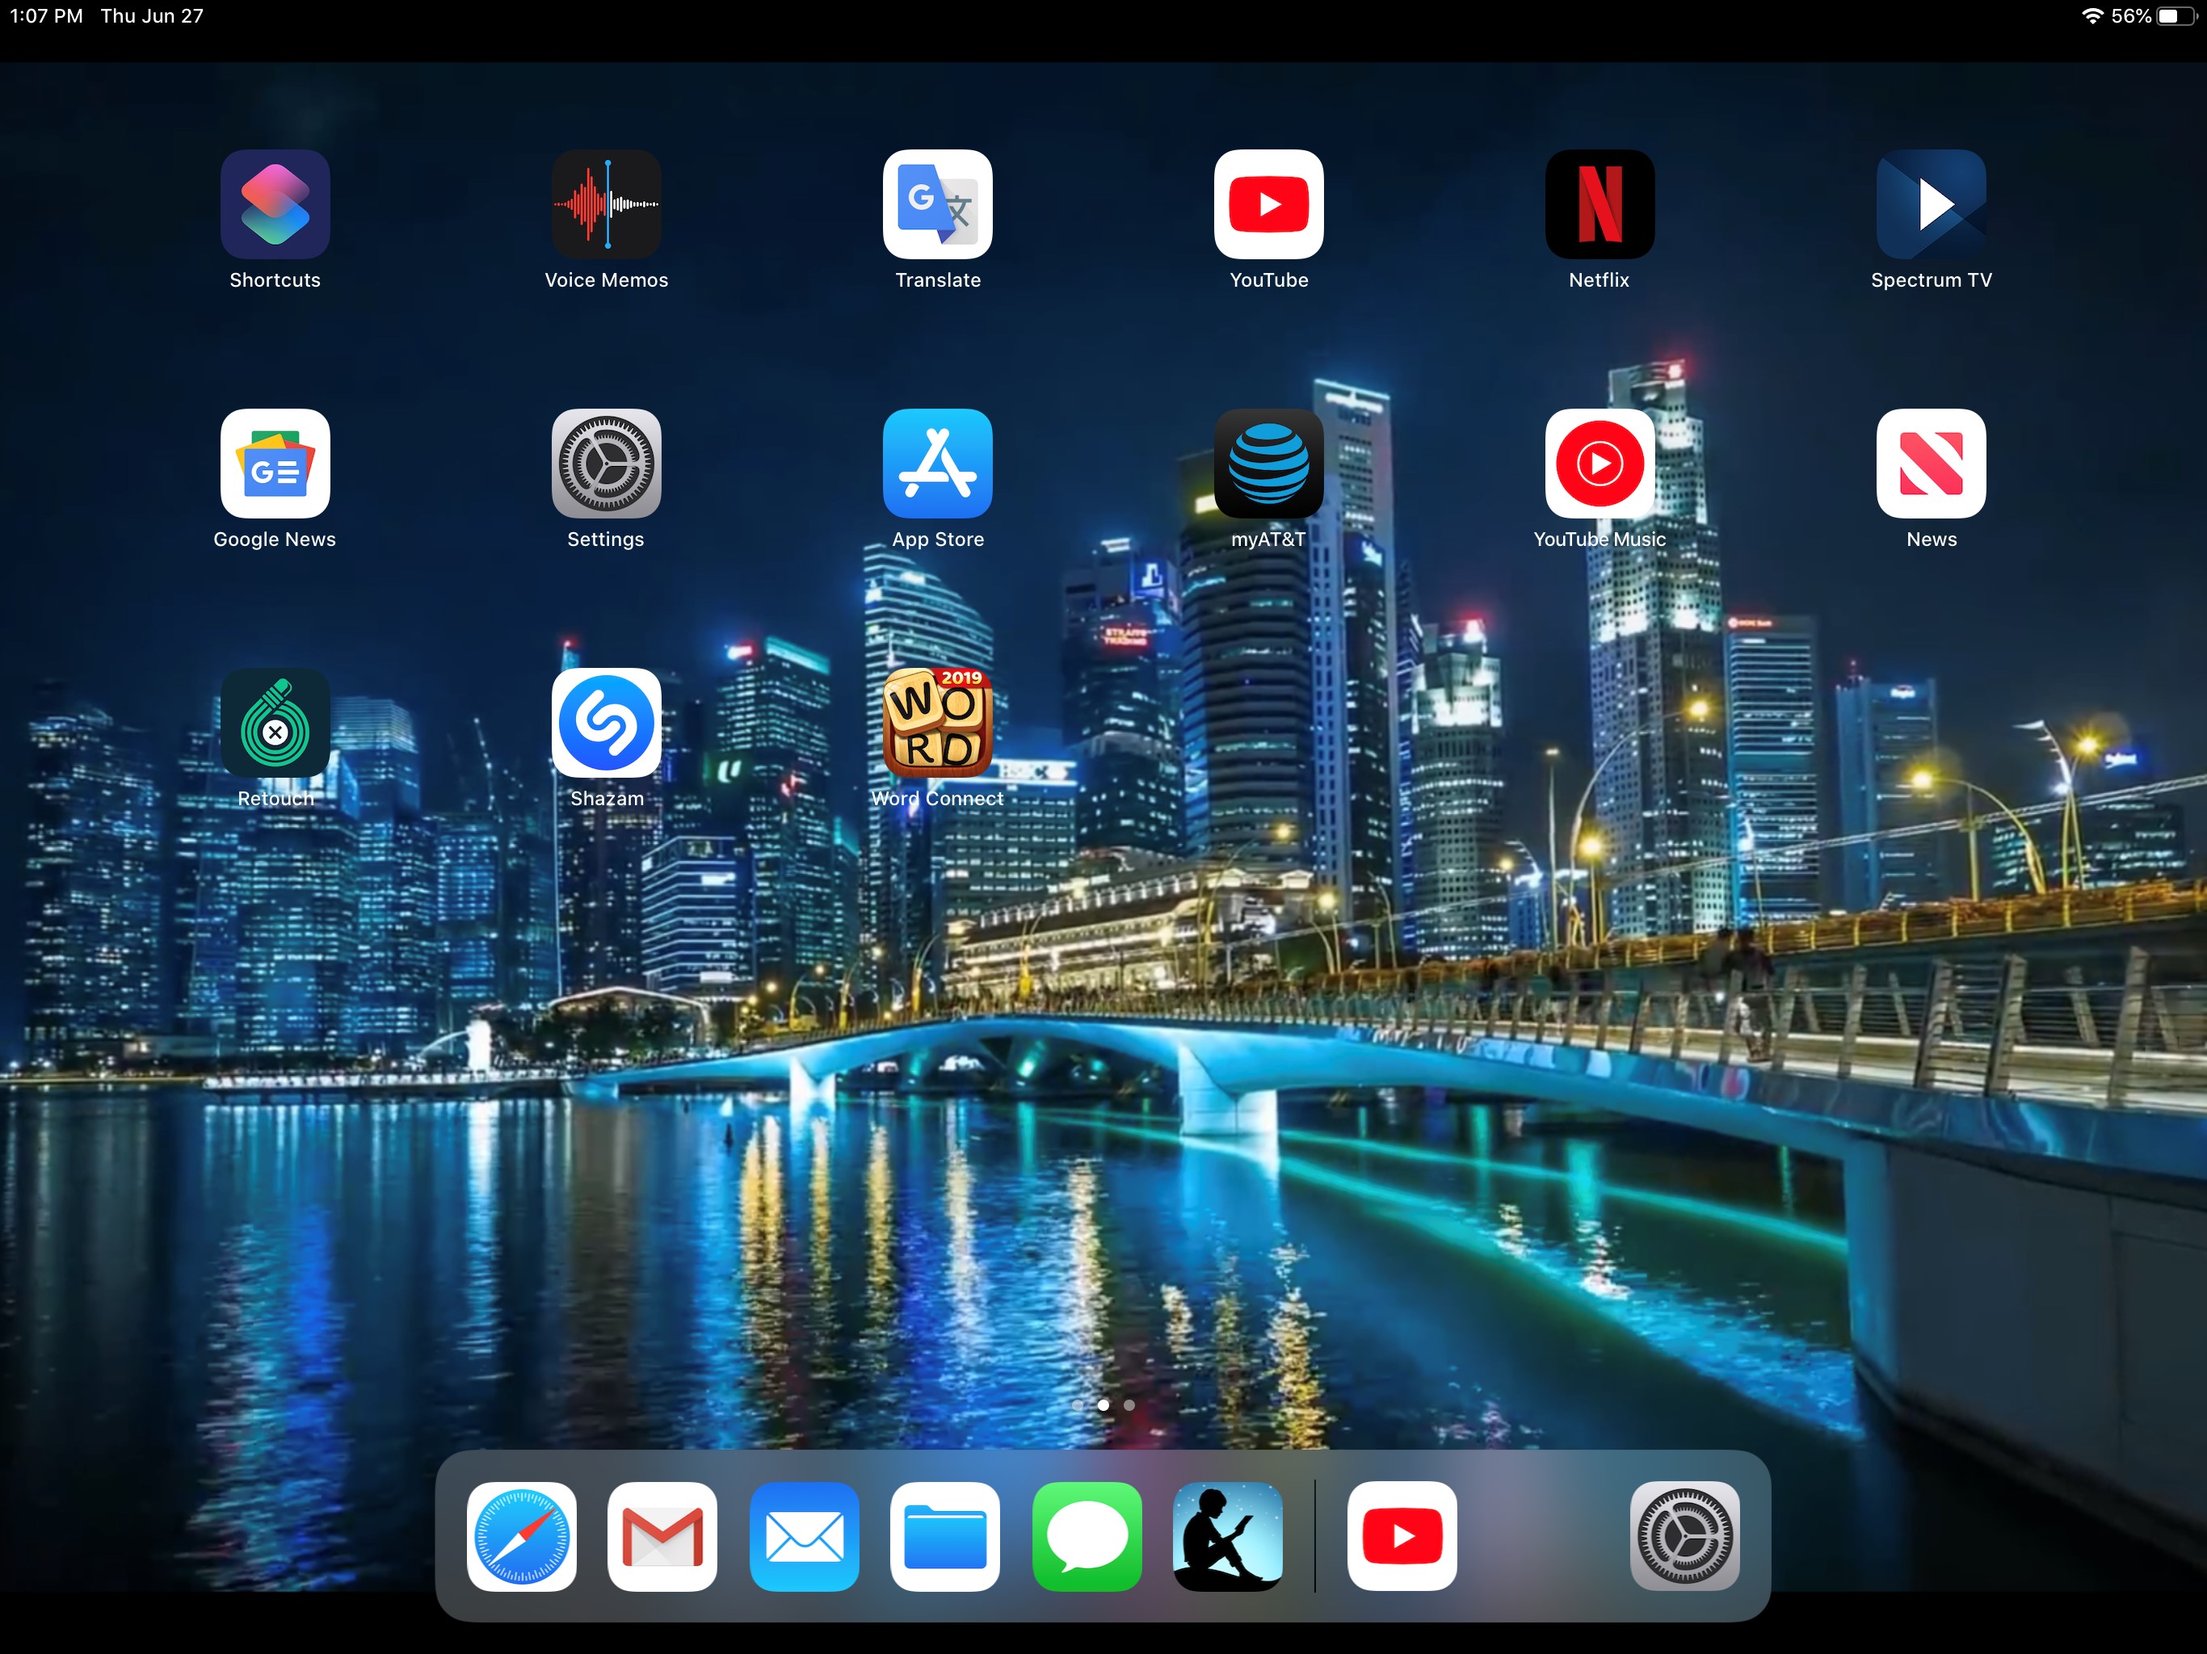Tap the "Word Connect" label
The height and width of the screenshot is (1654, 2207).
click(x=938, y=799)
